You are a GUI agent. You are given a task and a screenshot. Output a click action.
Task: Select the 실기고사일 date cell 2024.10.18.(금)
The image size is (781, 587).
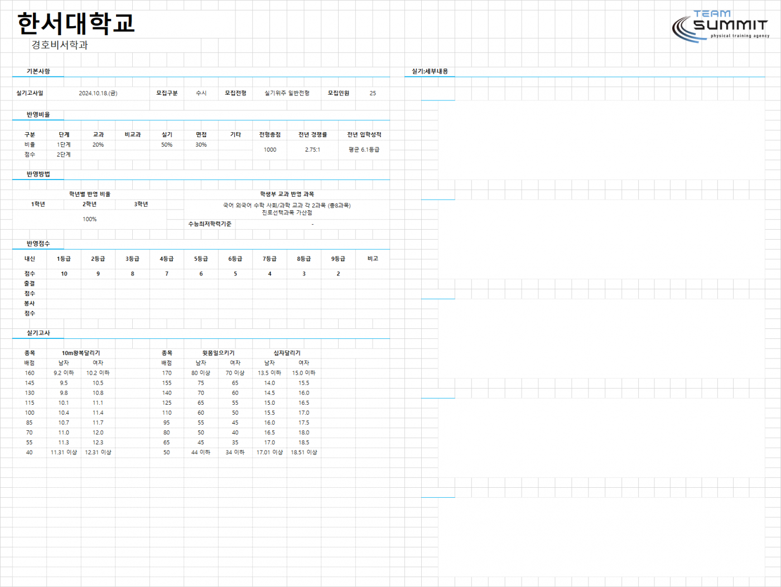[x=98, y=93]
